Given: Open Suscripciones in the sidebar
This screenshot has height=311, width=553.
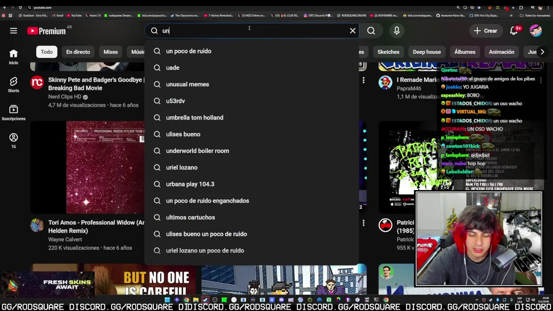Looking at the screenshot, I should point(13,113).
